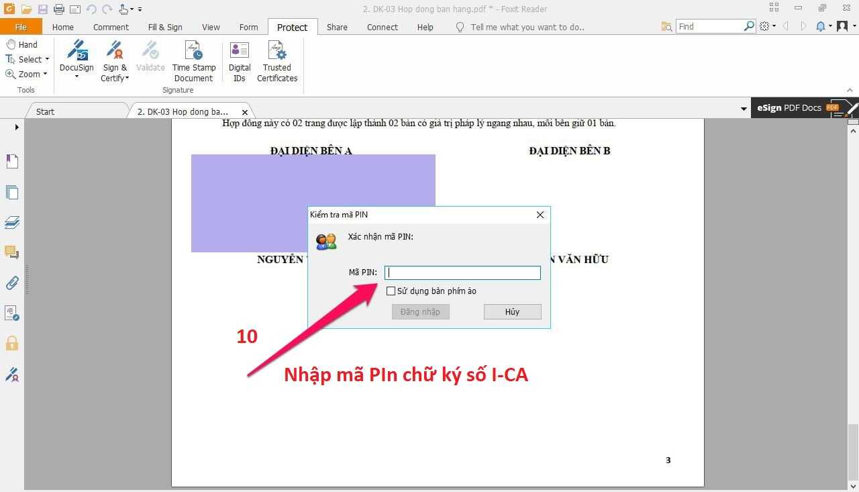Click the Undo arrow in quick toolbar
Viewport: 859px width, 492px height.
(x=92, y=9)
